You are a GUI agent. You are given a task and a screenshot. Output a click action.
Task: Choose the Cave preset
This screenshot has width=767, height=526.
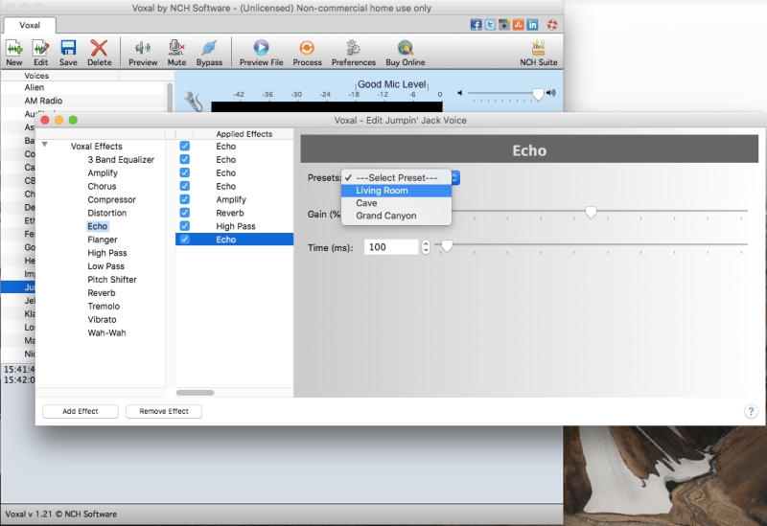click(396, 203)
